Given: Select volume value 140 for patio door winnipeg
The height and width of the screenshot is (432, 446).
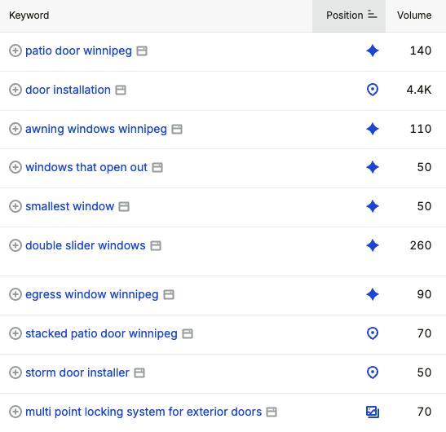Looking at the screenshot, I should (x=421, y=51).
